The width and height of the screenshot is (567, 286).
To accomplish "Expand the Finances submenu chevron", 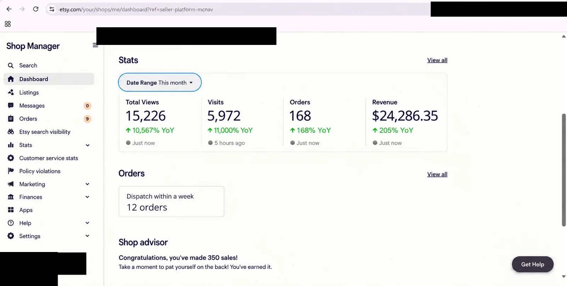I will (x=88, y=197).
